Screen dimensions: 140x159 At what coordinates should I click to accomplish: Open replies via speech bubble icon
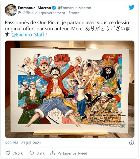click(32, 153)
